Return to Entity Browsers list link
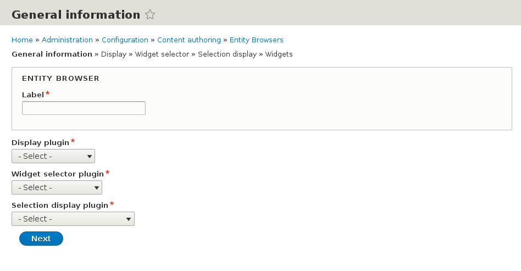The height and width of the screenshot is (271, 521). (256, 40)
